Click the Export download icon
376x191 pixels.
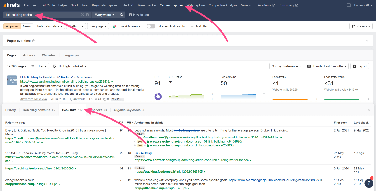[354, 66]
